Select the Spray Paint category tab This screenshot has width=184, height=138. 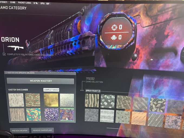[93, 91]
